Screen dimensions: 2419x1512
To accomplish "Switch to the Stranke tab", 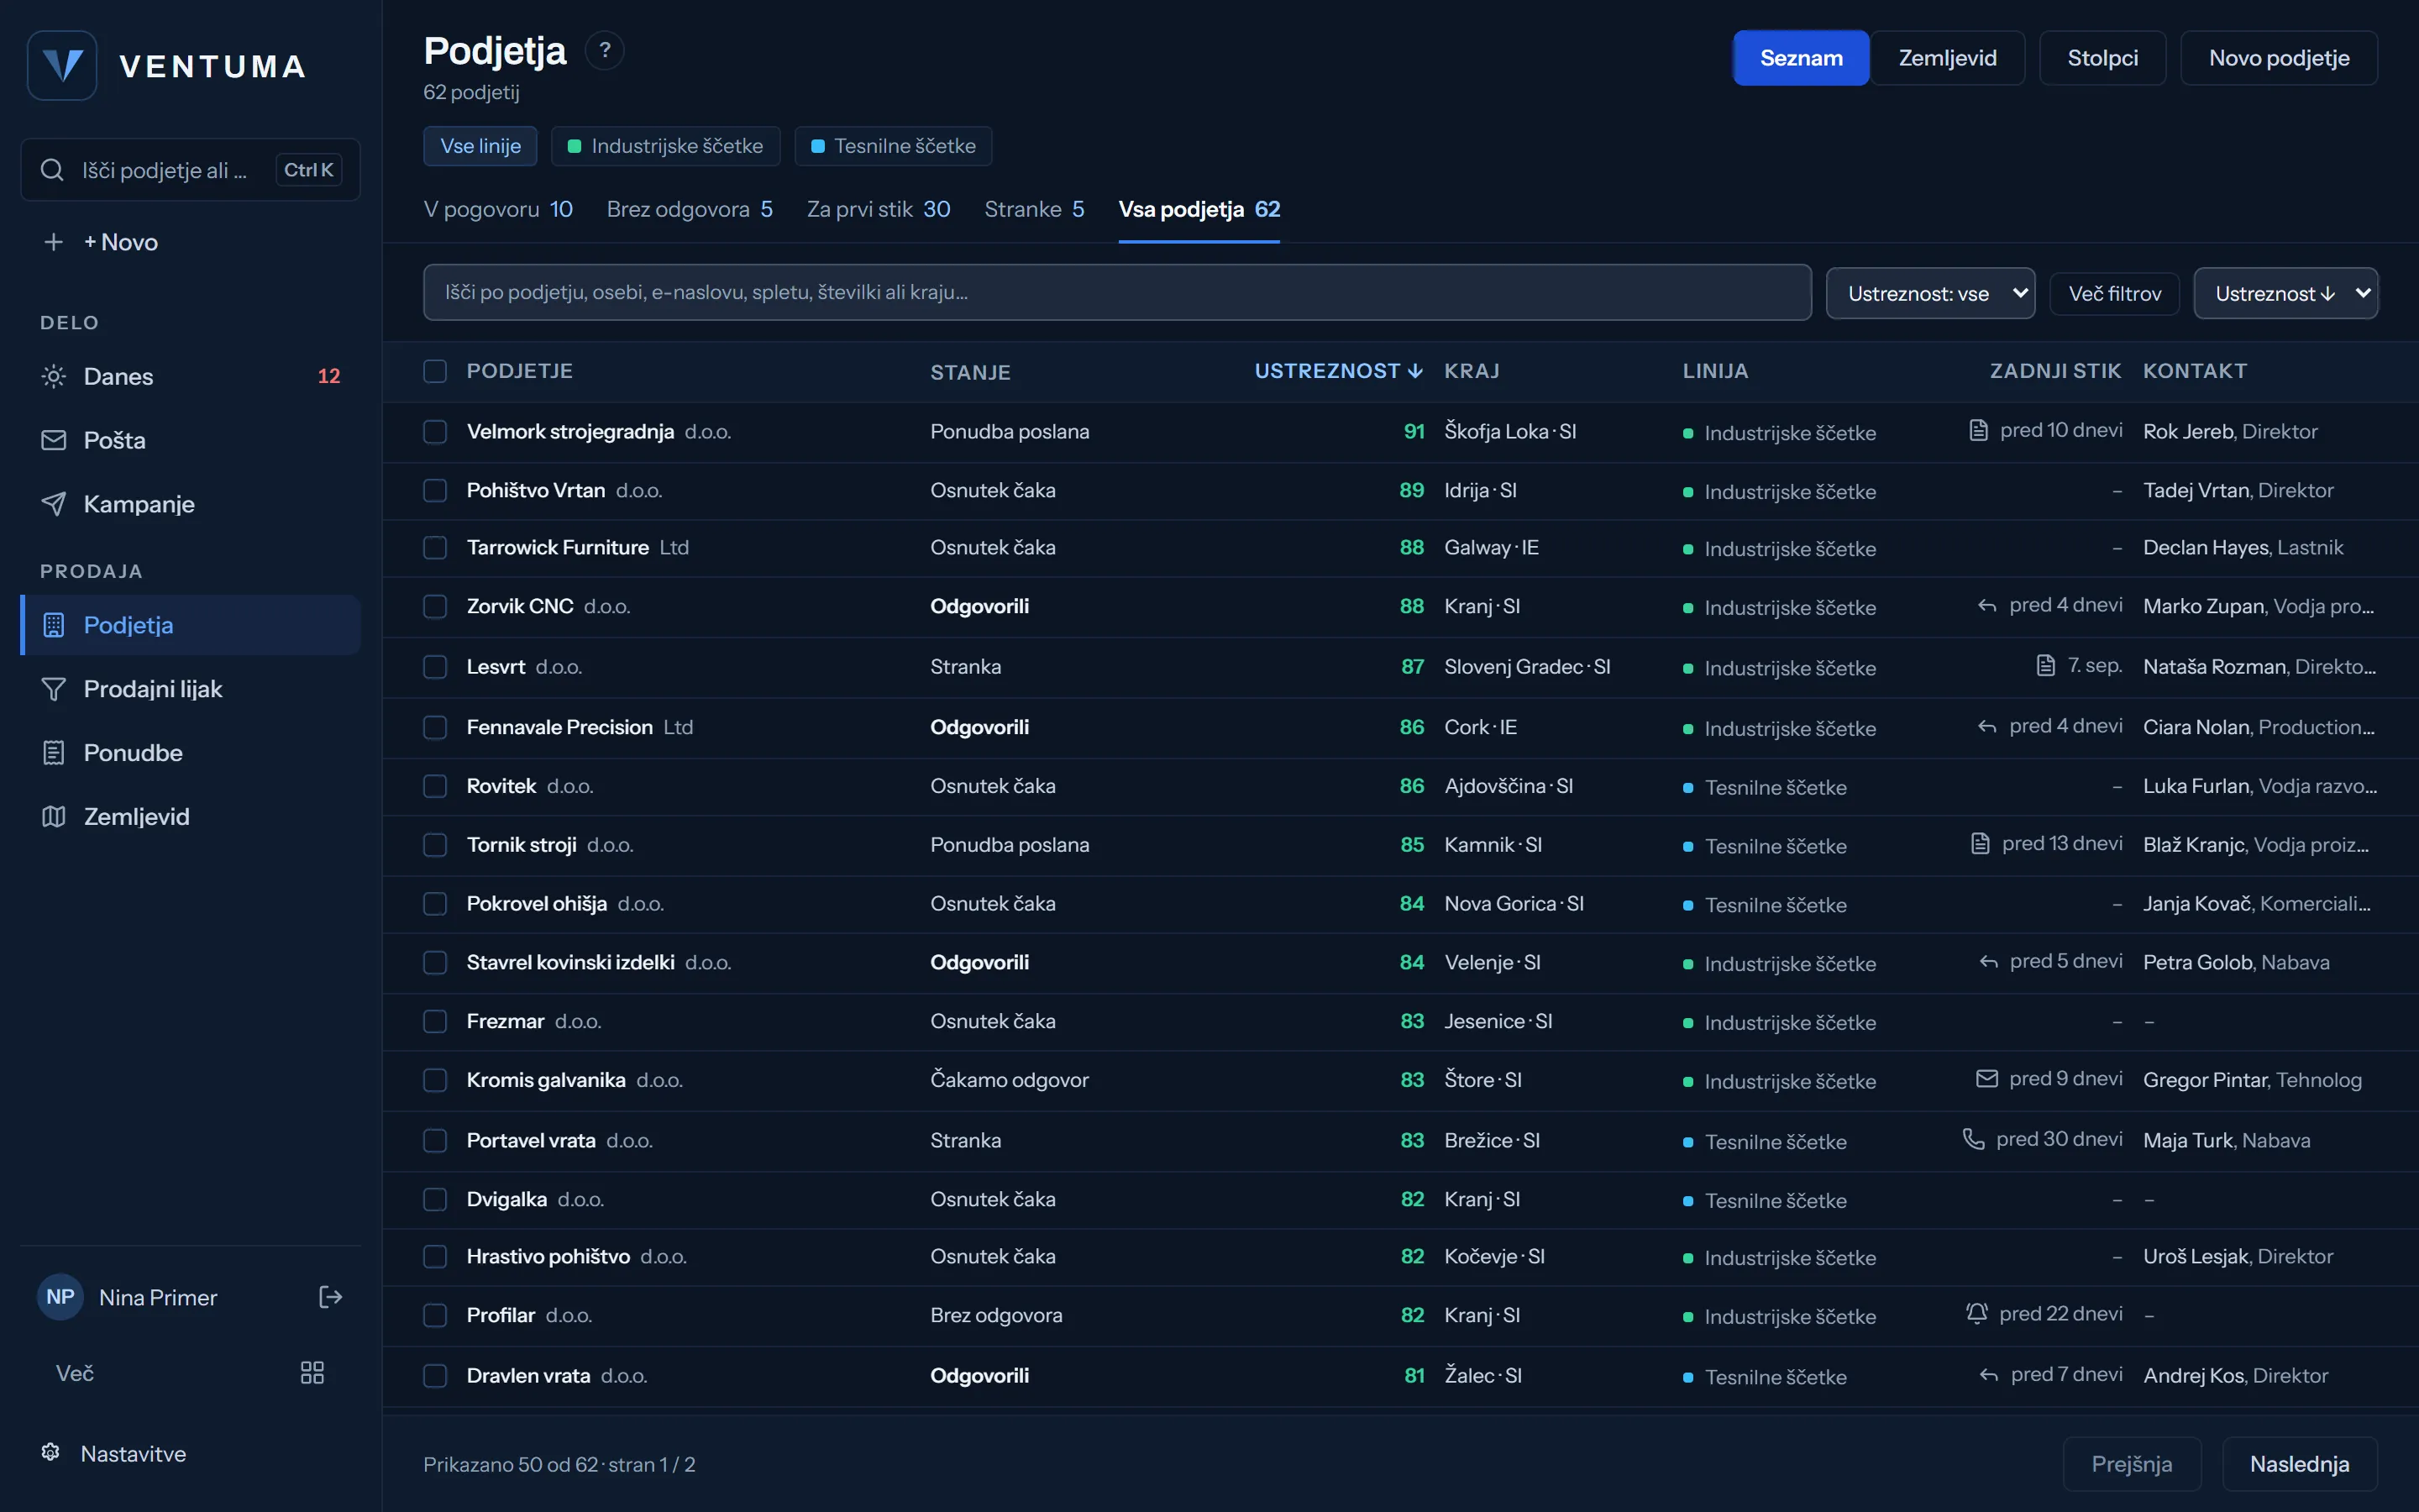I will (1034, 209).
